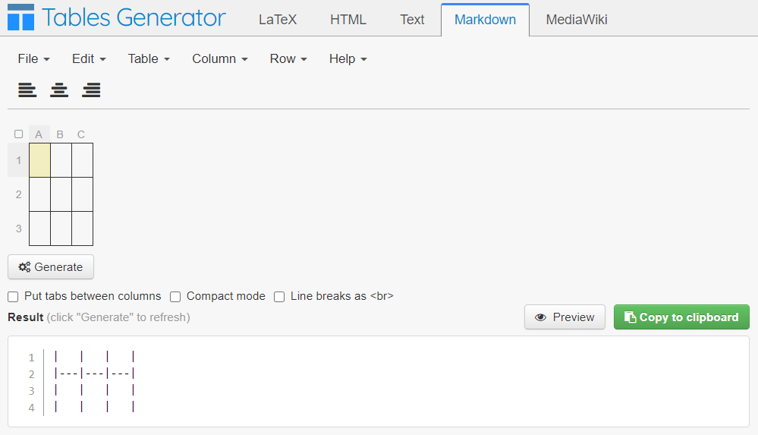758x435 pixels.
Task: Select row 1 header
Action: pos(18,160)
